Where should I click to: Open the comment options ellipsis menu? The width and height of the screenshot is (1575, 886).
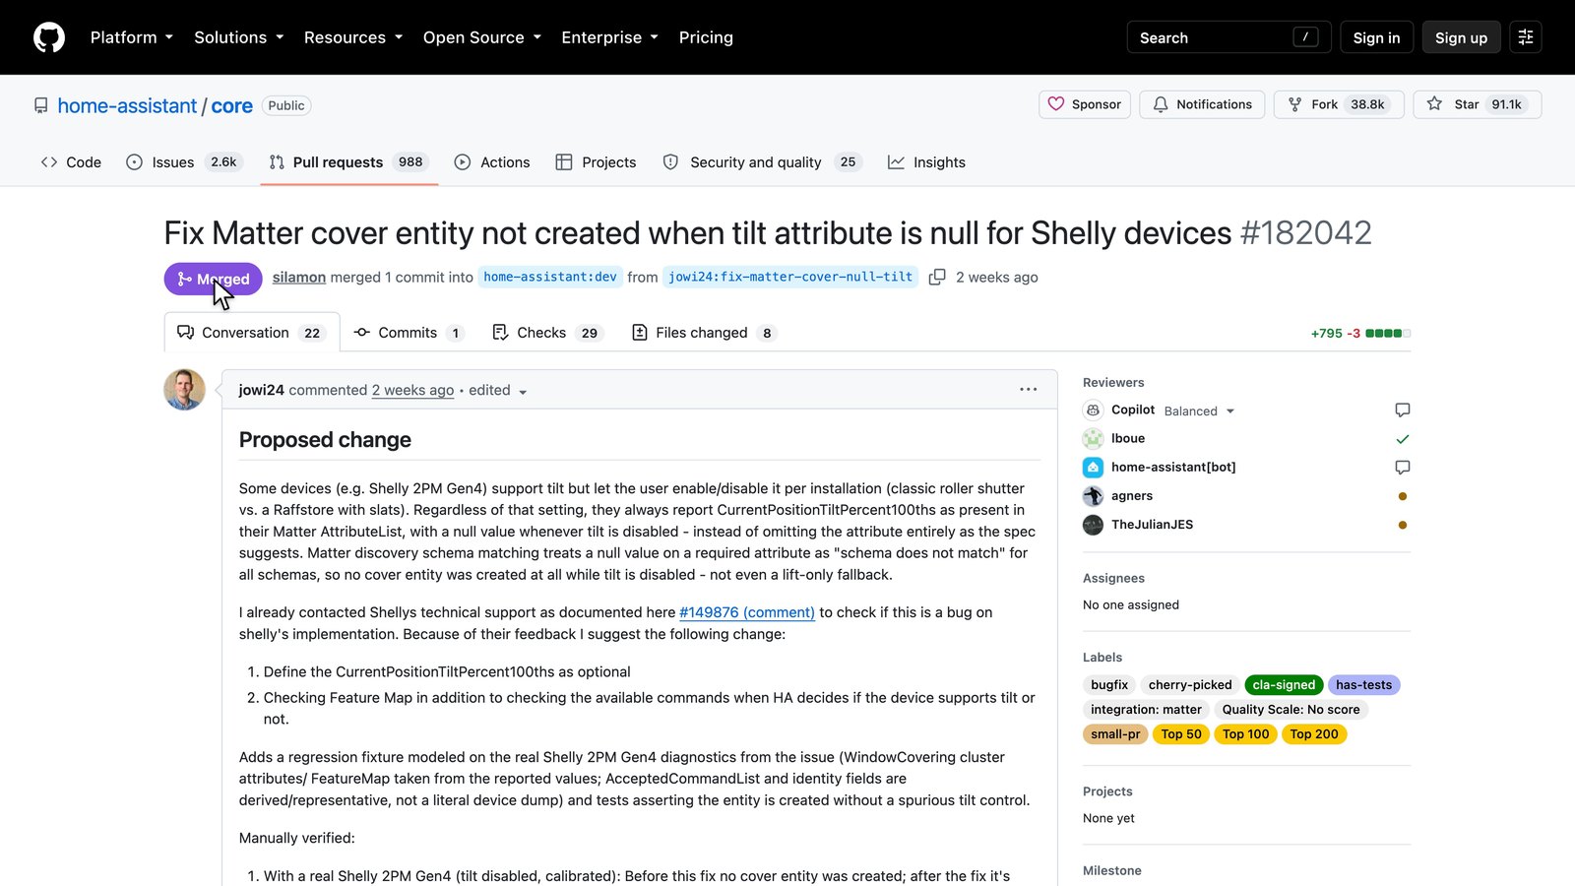coord(1029,390)
